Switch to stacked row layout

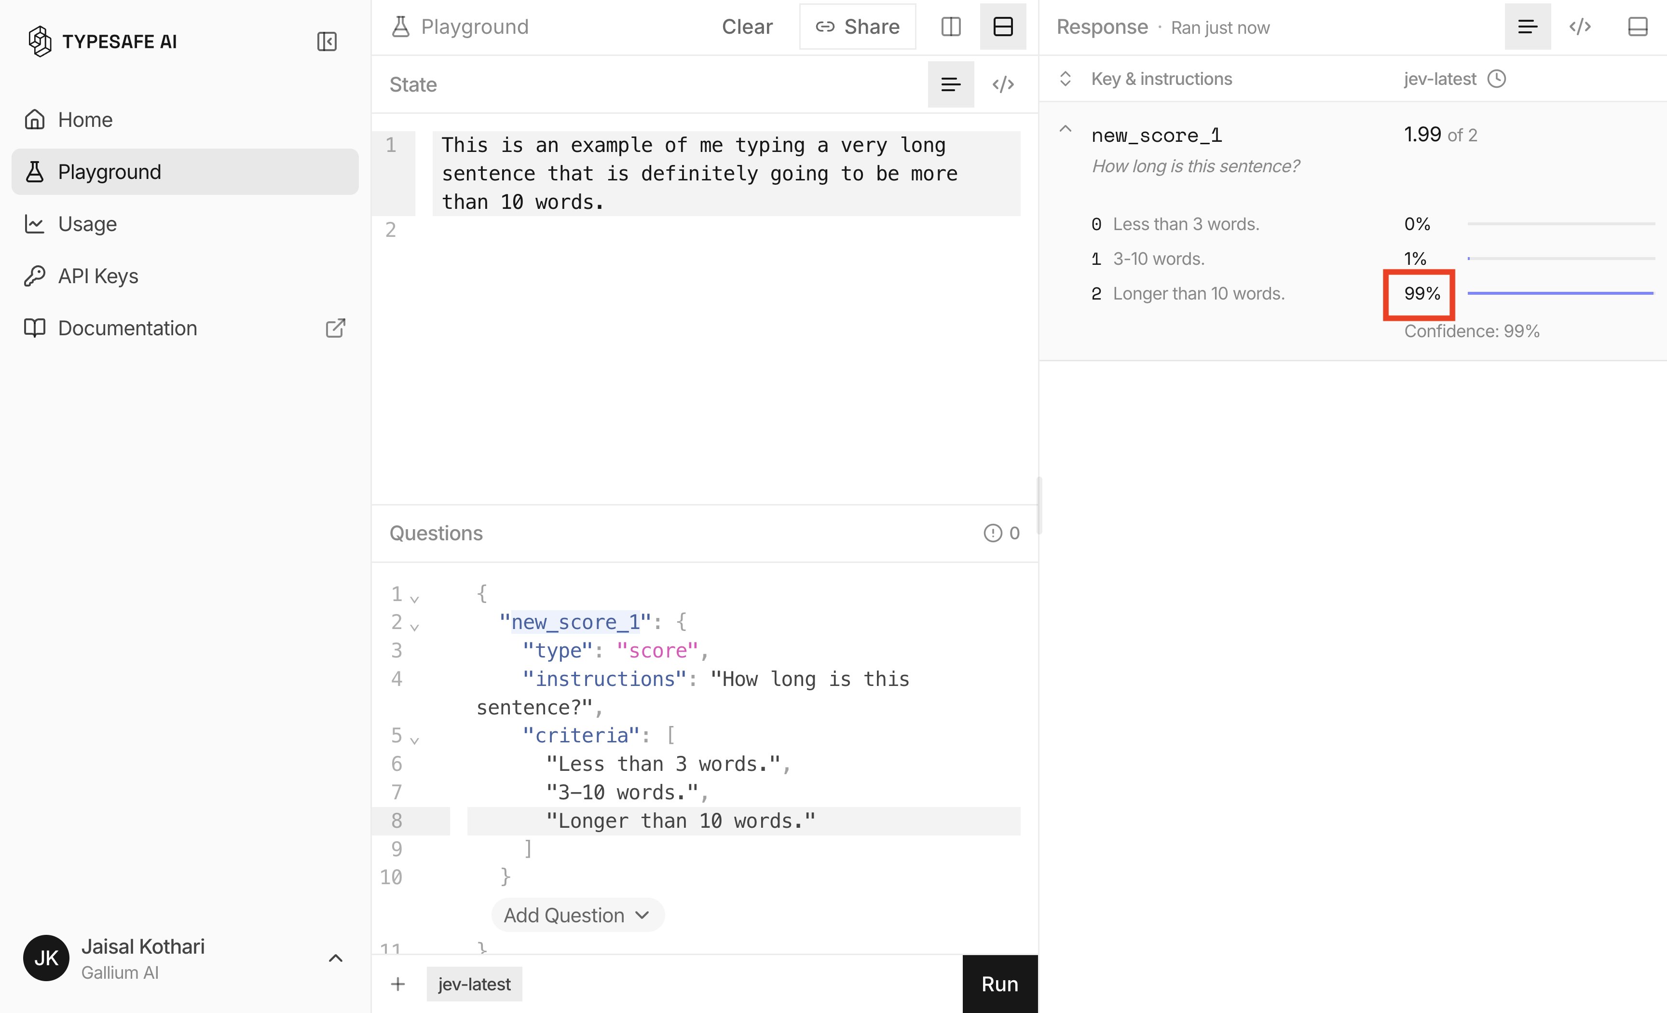(1003, 27)
